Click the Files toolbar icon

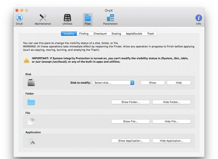click(x=87, y=18)
